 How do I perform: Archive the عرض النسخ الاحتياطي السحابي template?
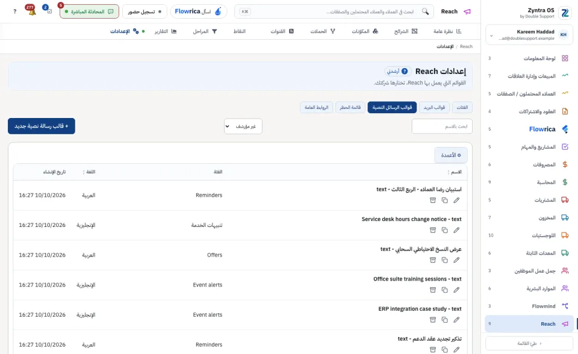click(x=433, y=260)
